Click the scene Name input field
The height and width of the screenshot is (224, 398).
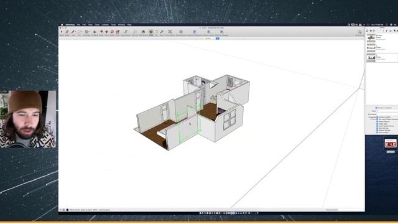click(387, 111)
